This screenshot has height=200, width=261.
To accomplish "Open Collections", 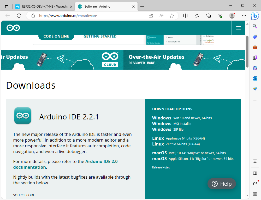I will click(209, 16).
